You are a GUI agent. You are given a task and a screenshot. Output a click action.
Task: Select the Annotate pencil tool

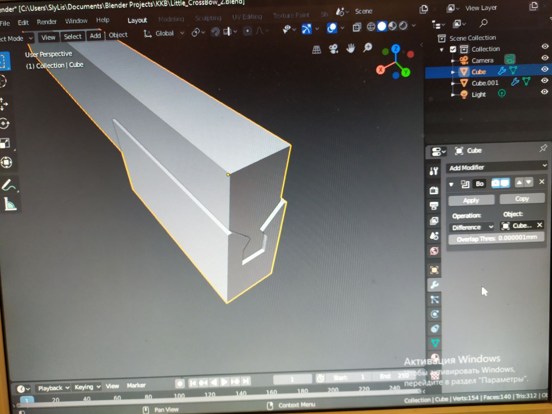8,185
